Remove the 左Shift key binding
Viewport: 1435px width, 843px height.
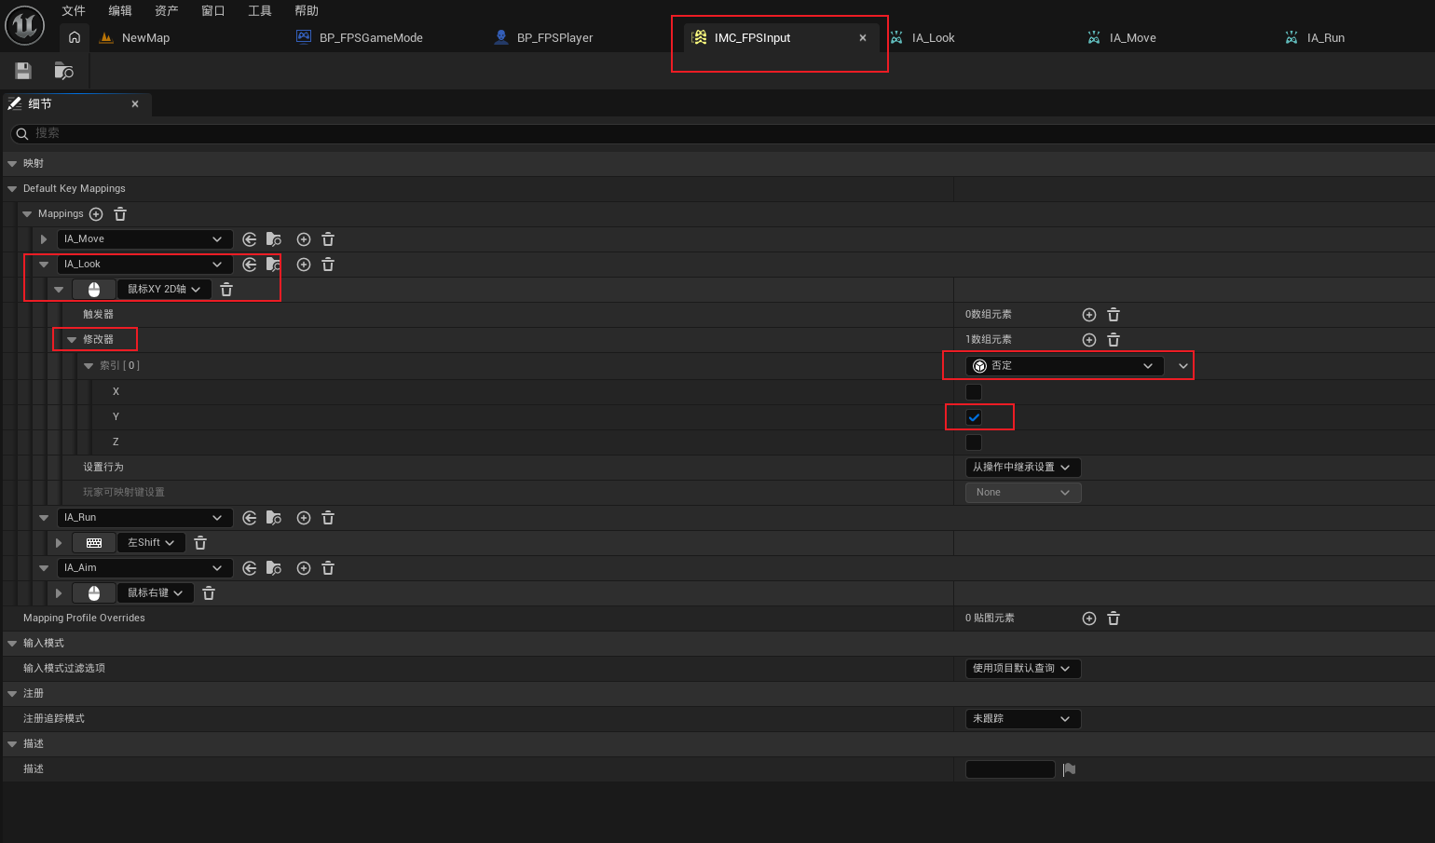pyautogui.click(x=200, y=543)
